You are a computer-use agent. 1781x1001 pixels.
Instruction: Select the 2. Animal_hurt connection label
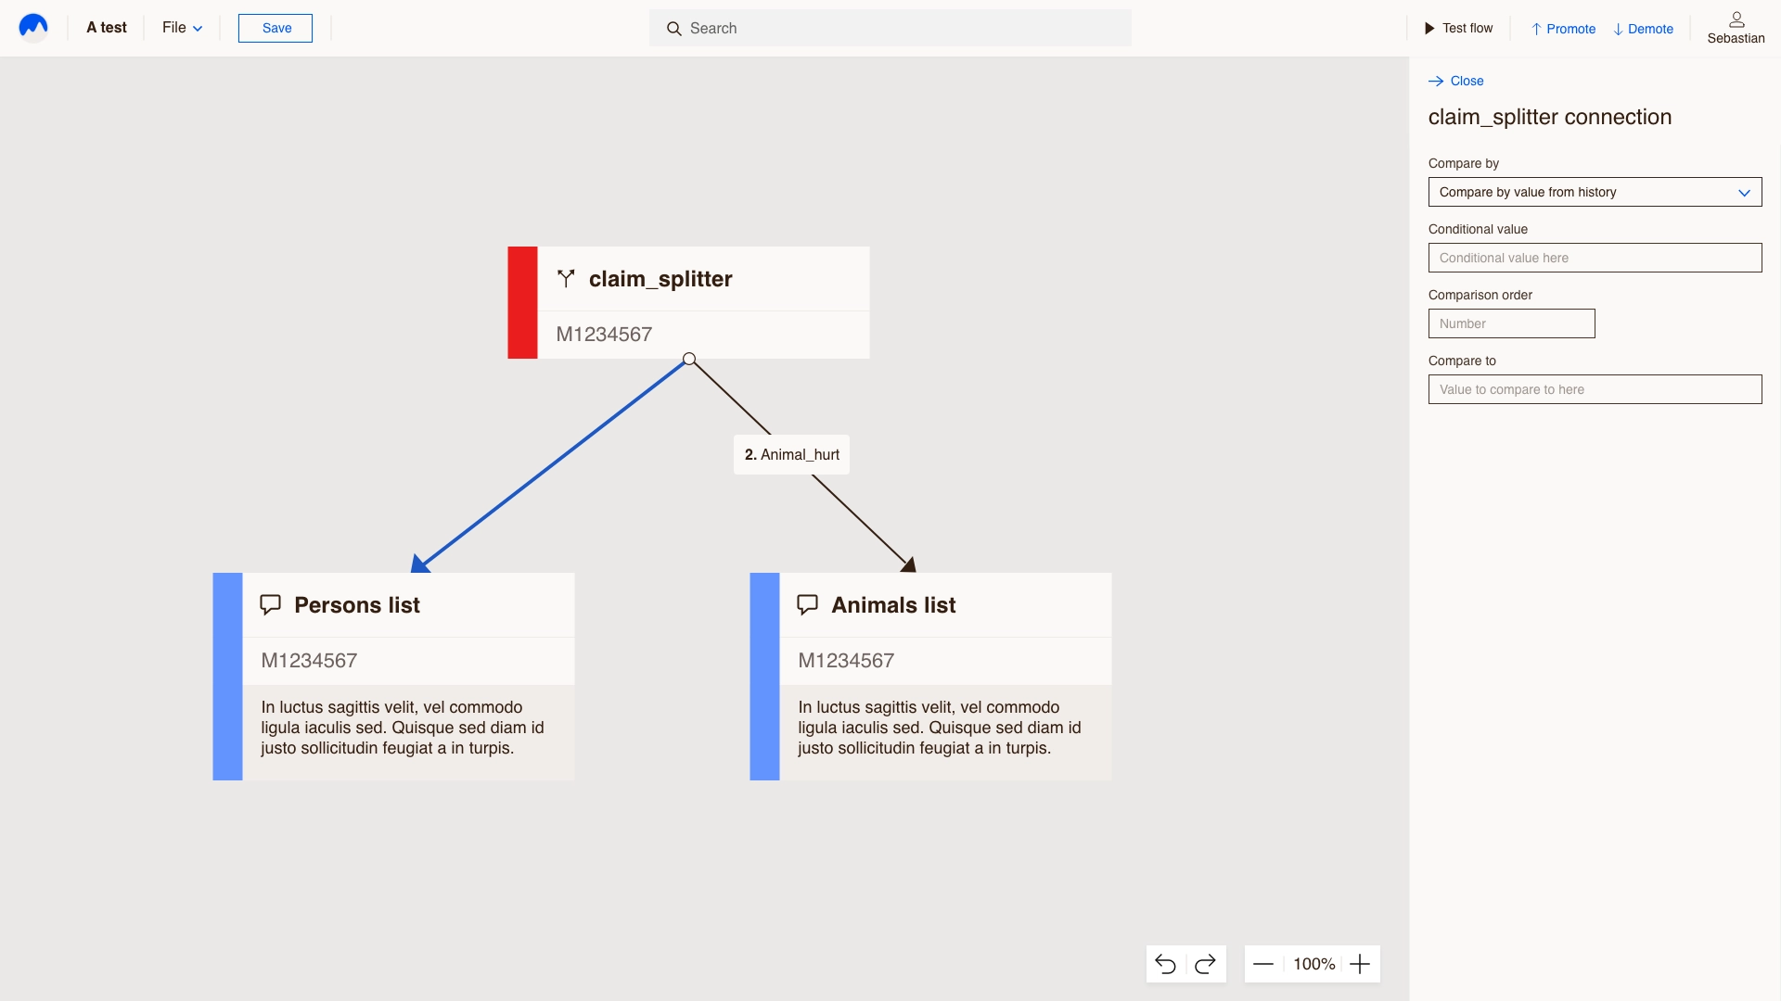pos(791,455)
